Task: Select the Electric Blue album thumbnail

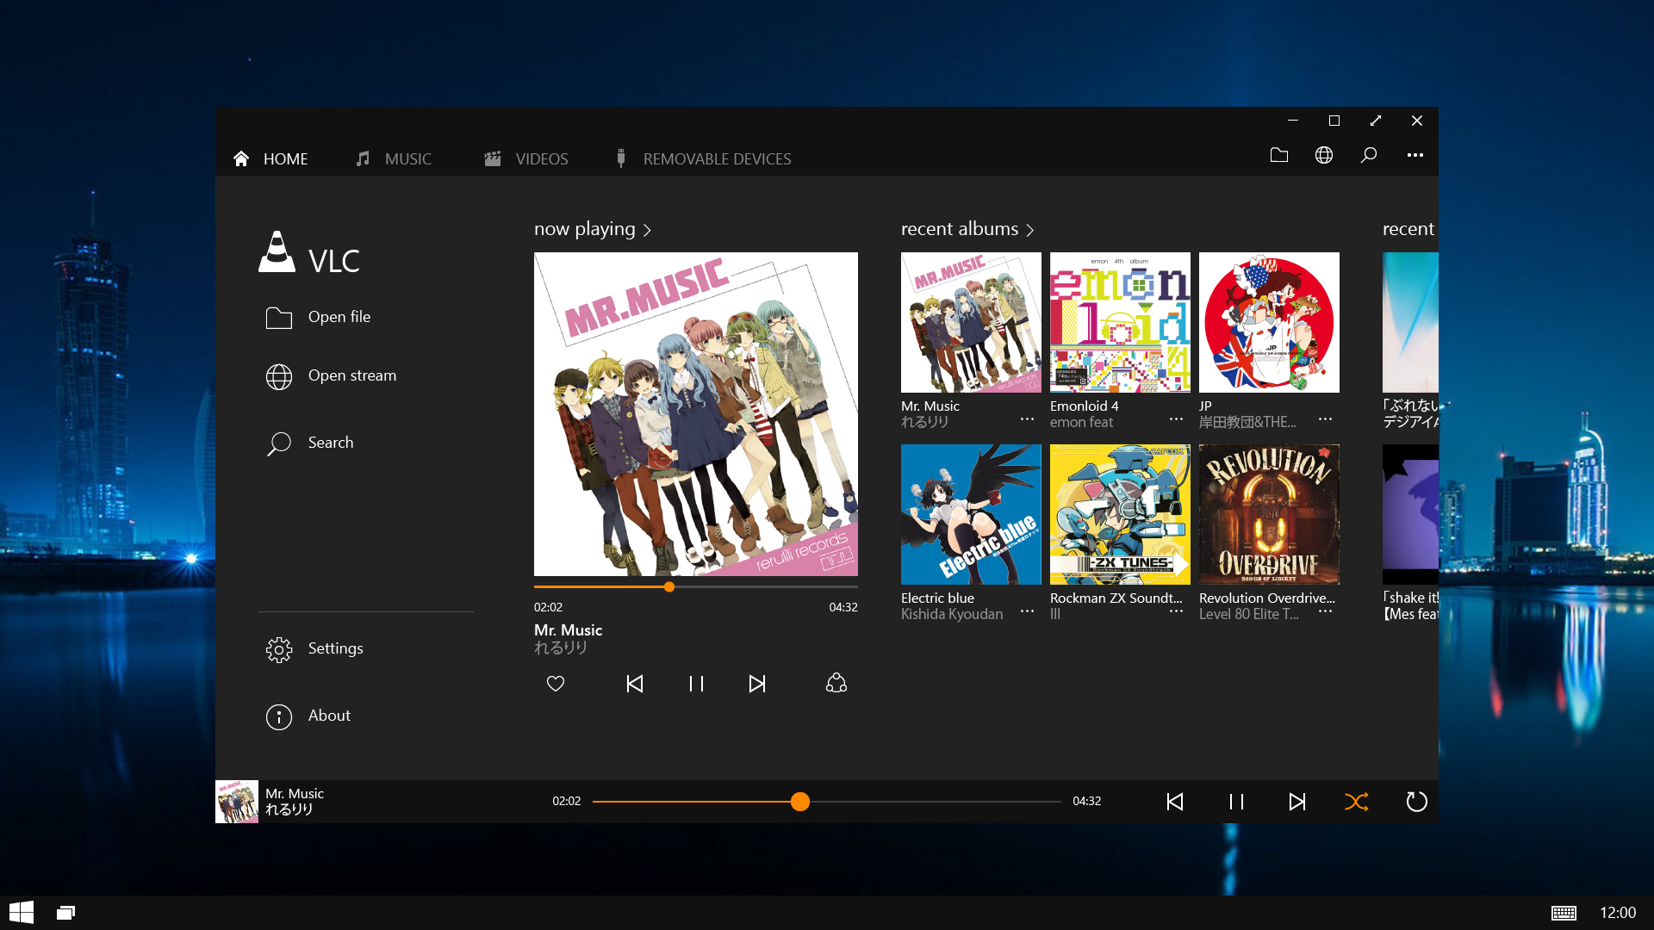Action: click(970, 512)
